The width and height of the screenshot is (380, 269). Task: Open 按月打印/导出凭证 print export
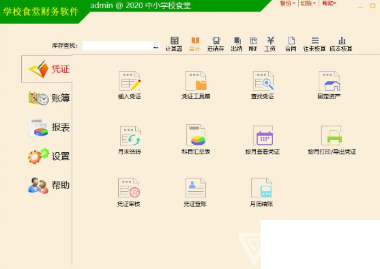(332, 140)
